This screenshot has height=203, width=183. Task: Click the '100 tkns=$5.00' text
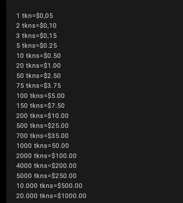click(x=40, y=96)
